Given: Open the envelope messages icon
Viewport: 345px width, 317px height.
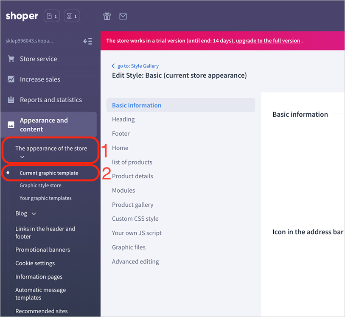Looking at the screenshot, I should point(123,16).
